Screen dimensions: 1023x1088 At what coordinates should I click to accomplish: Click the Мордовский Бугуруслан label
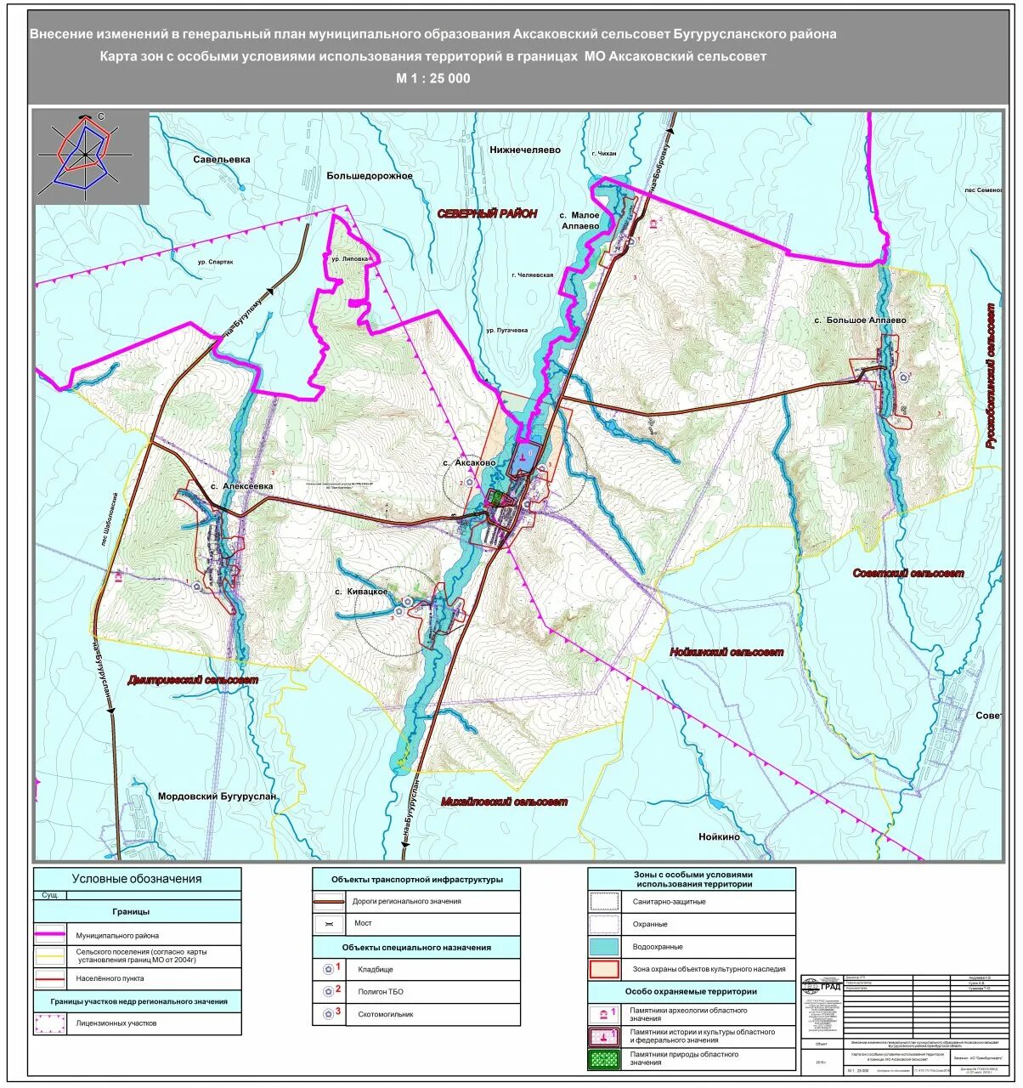point(218,796)
